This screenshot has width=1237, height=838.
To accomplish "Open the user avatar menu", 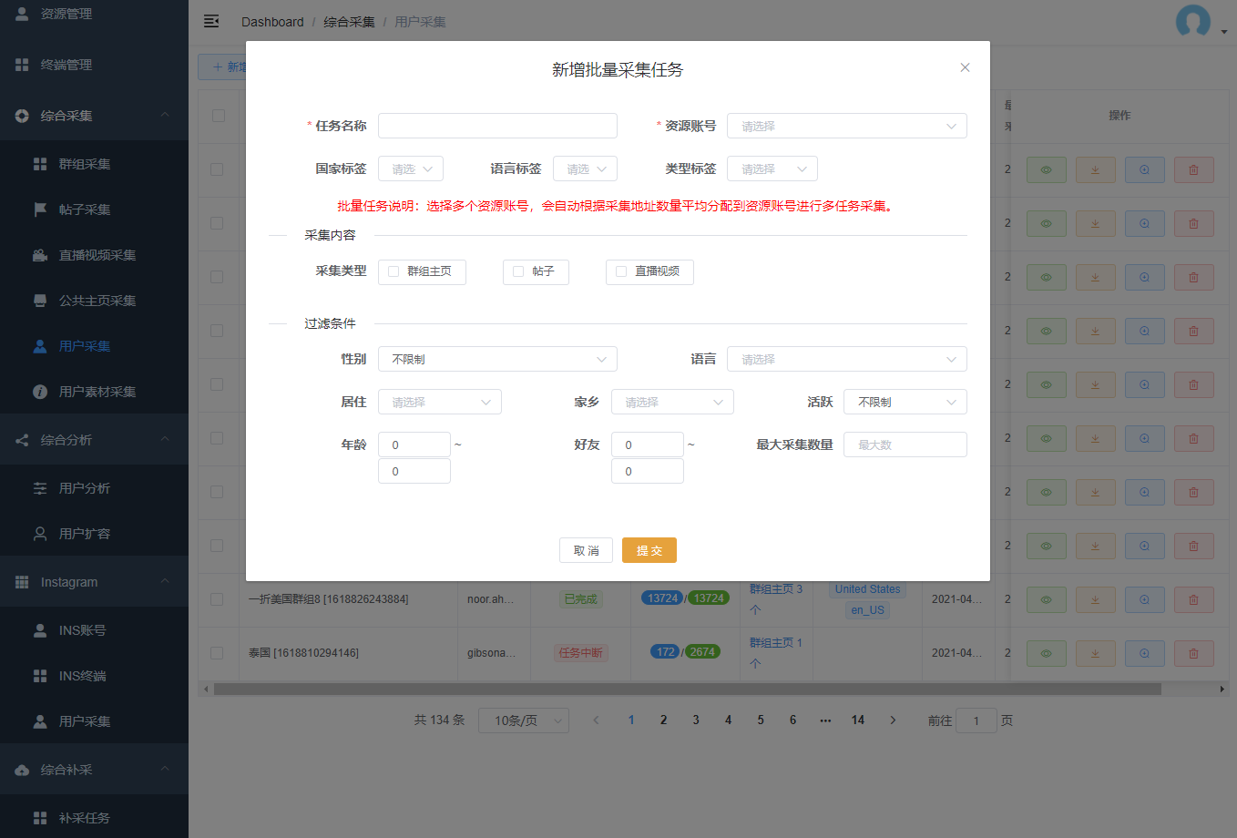I will (x=1200, y=22).
